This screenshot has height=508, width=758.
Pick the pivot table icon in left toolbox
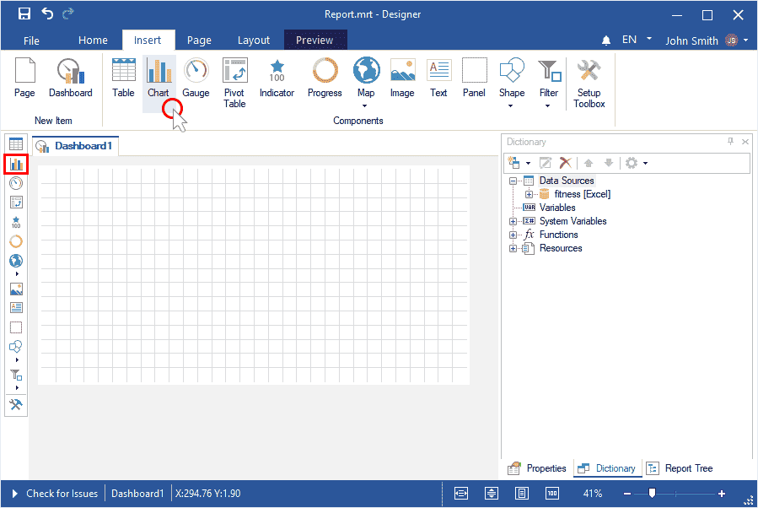(16, 203)
